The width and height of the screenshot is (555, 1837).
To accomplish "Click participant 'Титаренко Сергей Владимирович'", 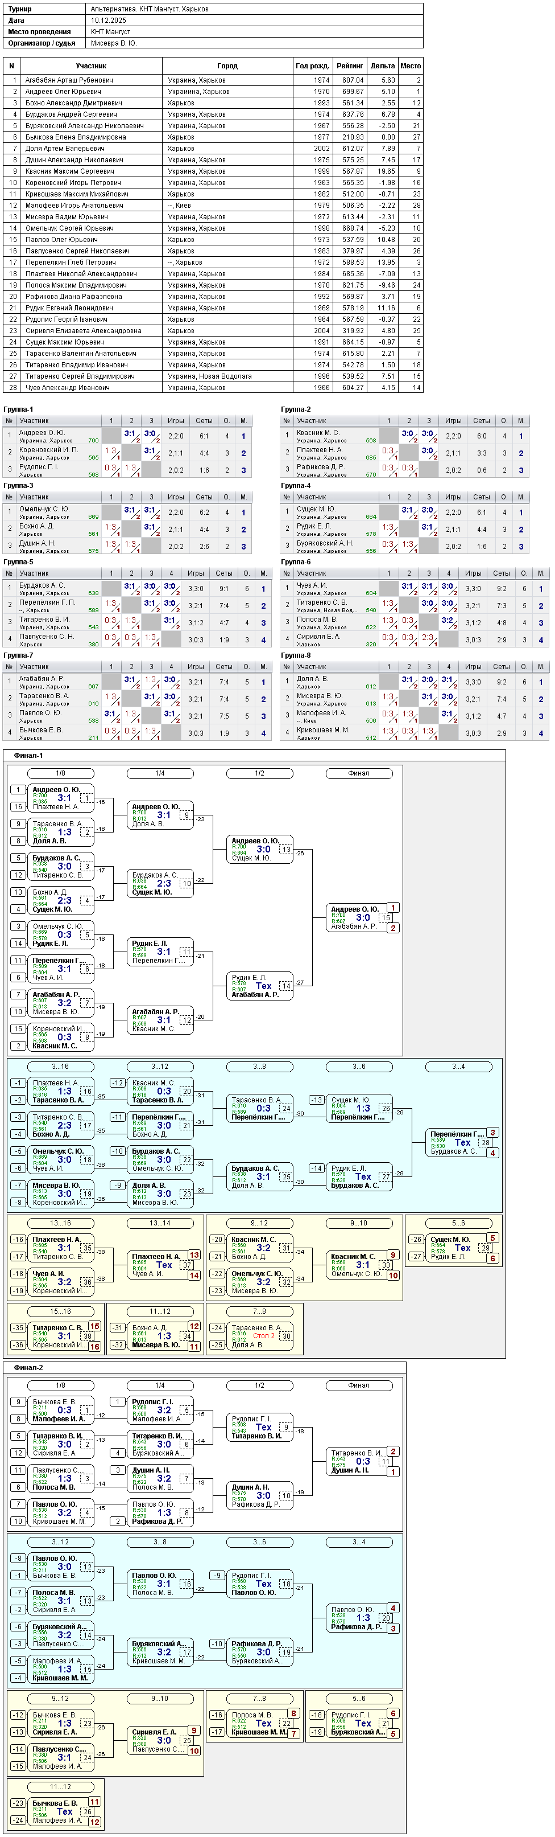I will point(80,377).
